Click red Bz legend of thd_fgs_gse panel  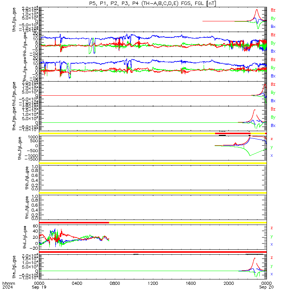pos(273,84)
